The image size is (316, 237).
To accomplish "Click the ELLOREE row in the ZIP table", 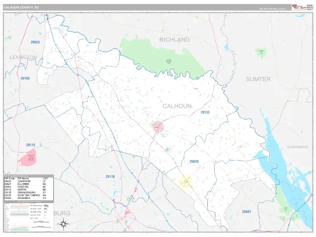I will click(x=29, y=184).
